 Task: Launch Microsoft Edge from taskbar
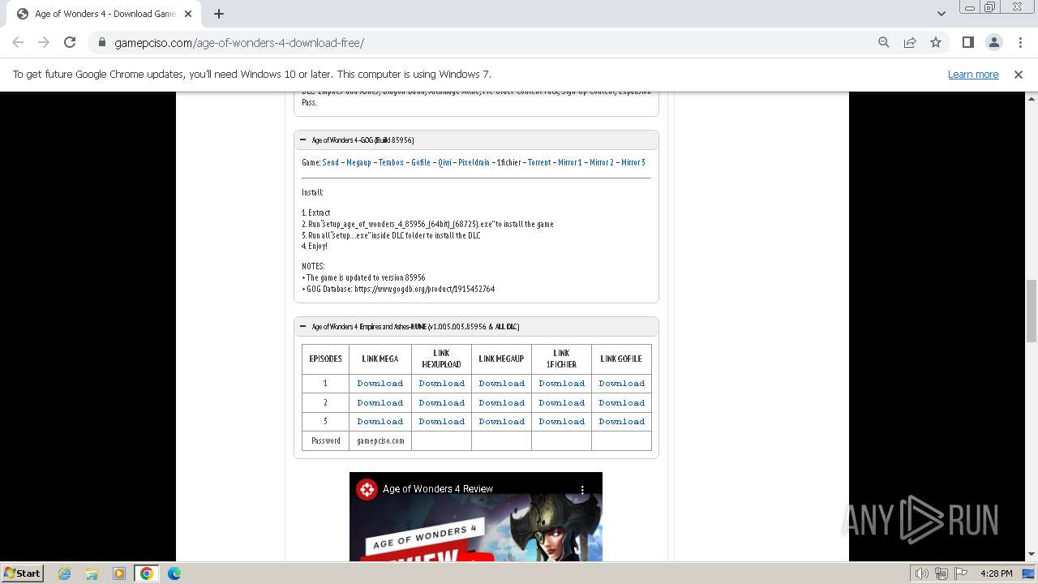click(x=174, y=573)
